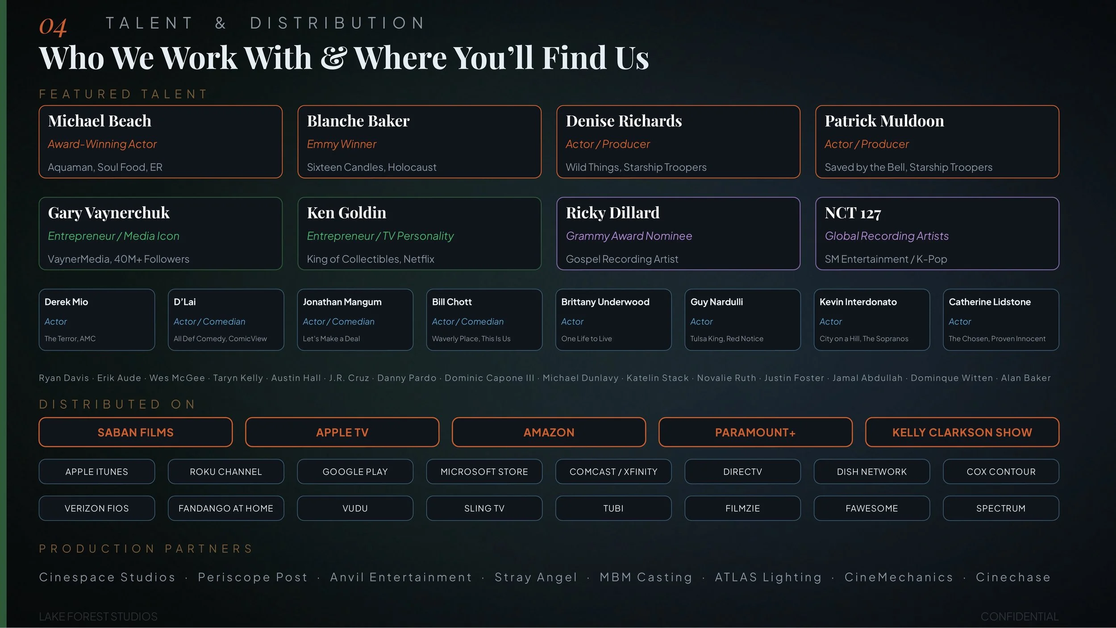The image size is (1116, 628).
Task: Click the Paramount+ button
Action: click(756, 432)
